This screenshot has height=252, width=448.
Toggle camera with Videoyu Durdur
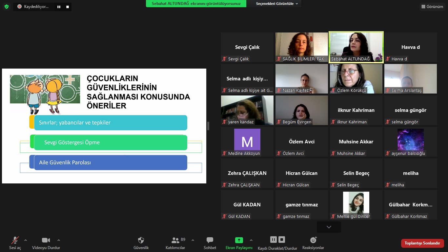(46, 240)
